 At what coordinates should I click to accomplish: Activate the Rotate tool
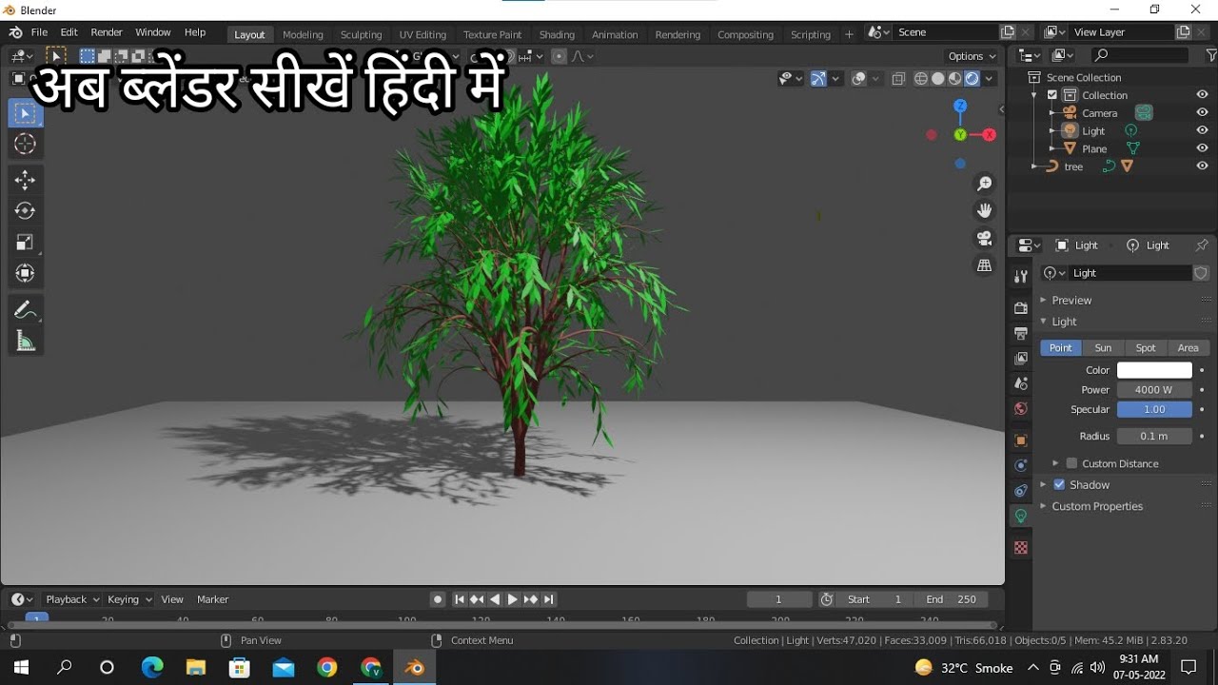click(26, 211)
